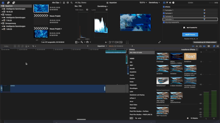Screen dimensions: 220x123
Task: Expand the 1.09.23 event
Action: point(2,29)
